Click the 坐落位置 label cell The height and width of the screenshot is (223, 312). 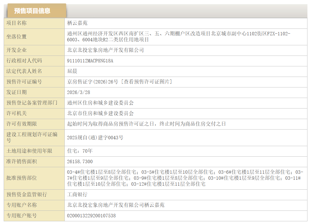pos(17,37)
